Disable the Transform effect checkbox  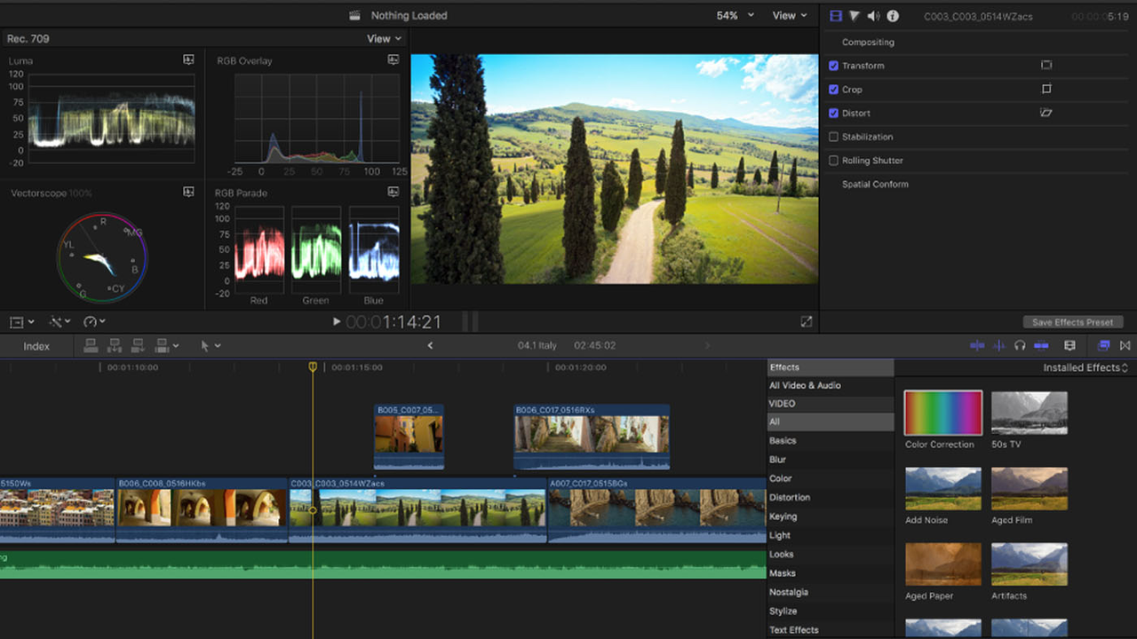tap(832, 65)
